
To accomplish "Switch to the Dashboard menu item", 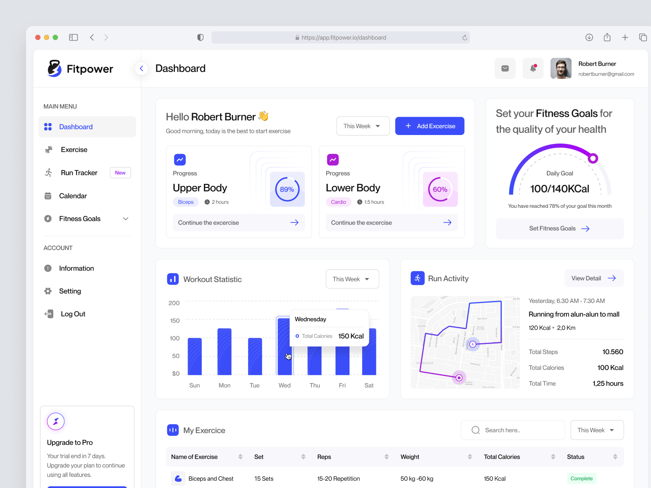I will [76, 126].
